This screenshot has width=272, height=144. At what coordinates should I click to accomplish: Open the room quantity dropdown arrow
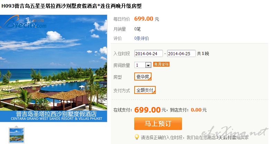148,65
